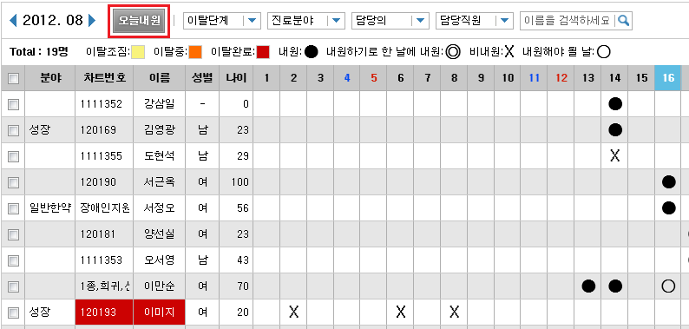Toggle the select-all header checkbox
The width and height of the screenshot is (689, 329).
click(14, 78)
